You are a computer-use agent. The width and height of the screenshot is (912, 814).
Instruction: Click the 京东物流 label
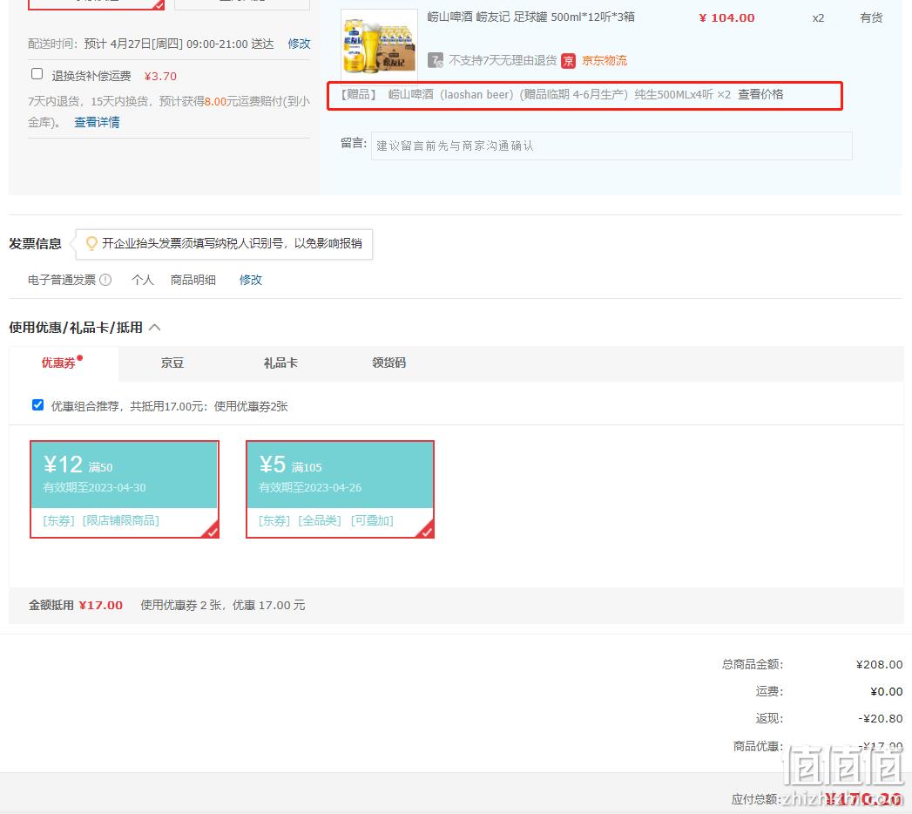pos(605,60)
